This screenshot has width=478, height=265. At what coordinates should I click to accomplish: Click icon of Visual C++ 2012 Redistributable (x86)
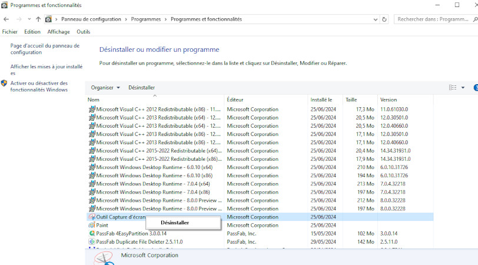coord(92,109)
